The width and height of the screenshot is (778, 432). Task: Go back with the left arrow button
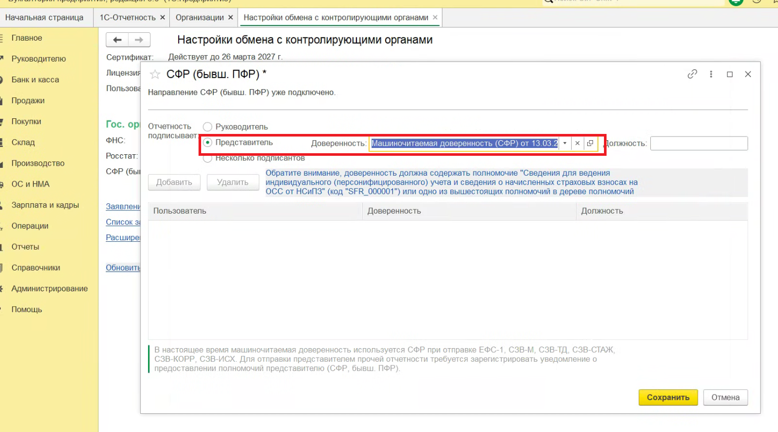(118, 40)
